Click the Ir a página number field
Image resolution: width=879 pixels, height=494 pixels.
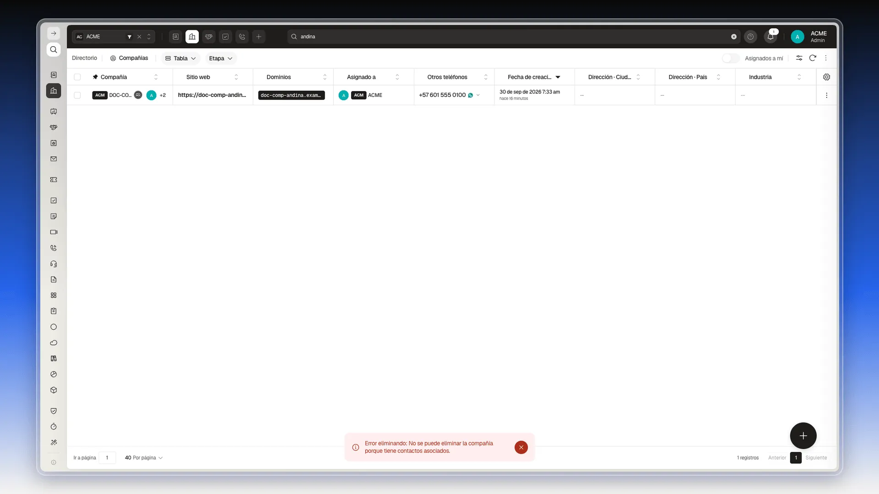(x=107, y=458)
